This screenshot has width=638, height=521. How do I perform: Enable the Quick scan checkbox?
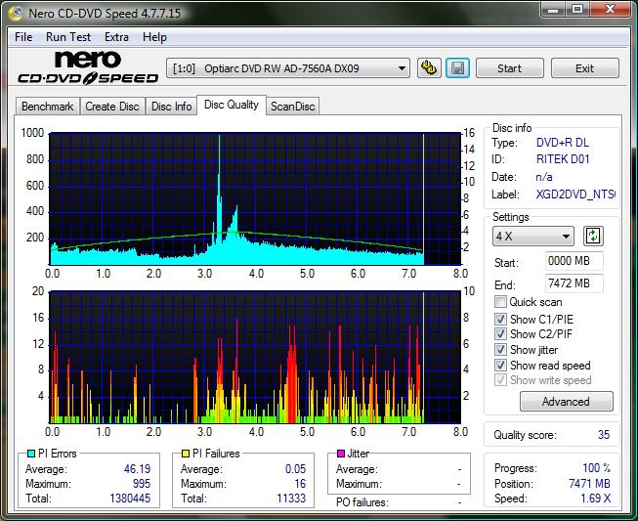(x=501, y=302)
